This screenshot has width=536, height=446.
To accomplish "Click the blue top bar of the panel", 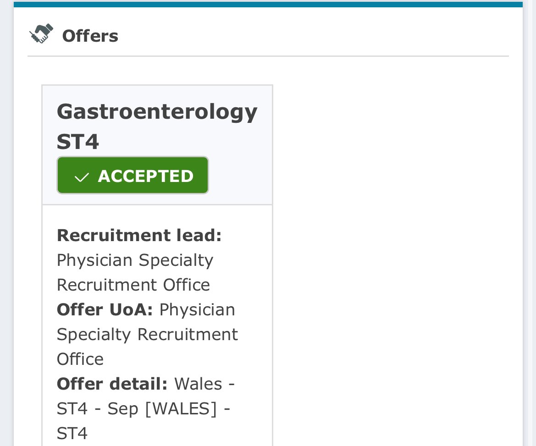I will [x=268, y=5].
